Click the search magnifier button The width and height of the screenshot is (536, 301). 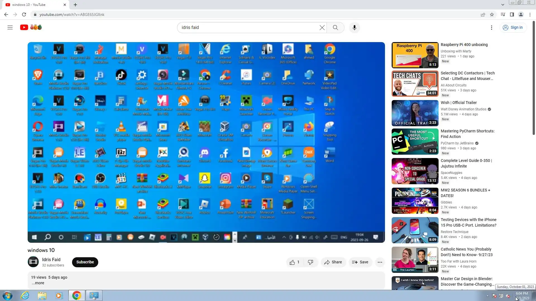point(335,28)
